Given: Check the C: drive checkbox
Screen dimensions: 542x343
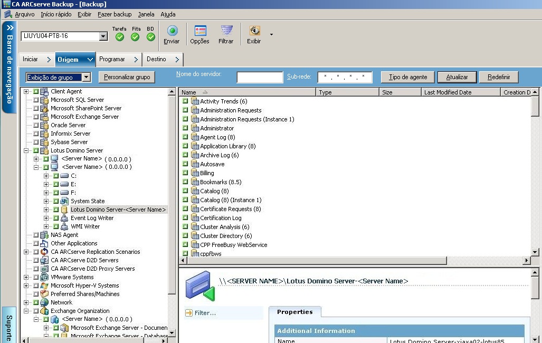Looking at the screenshot, I should (x=56, y=176).
